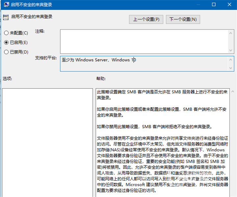Image resolution: width=237 pixels, height=197 pixels.
Task: Go to 上一个设置(P) previous setting
Action: [x=146, y=19]
